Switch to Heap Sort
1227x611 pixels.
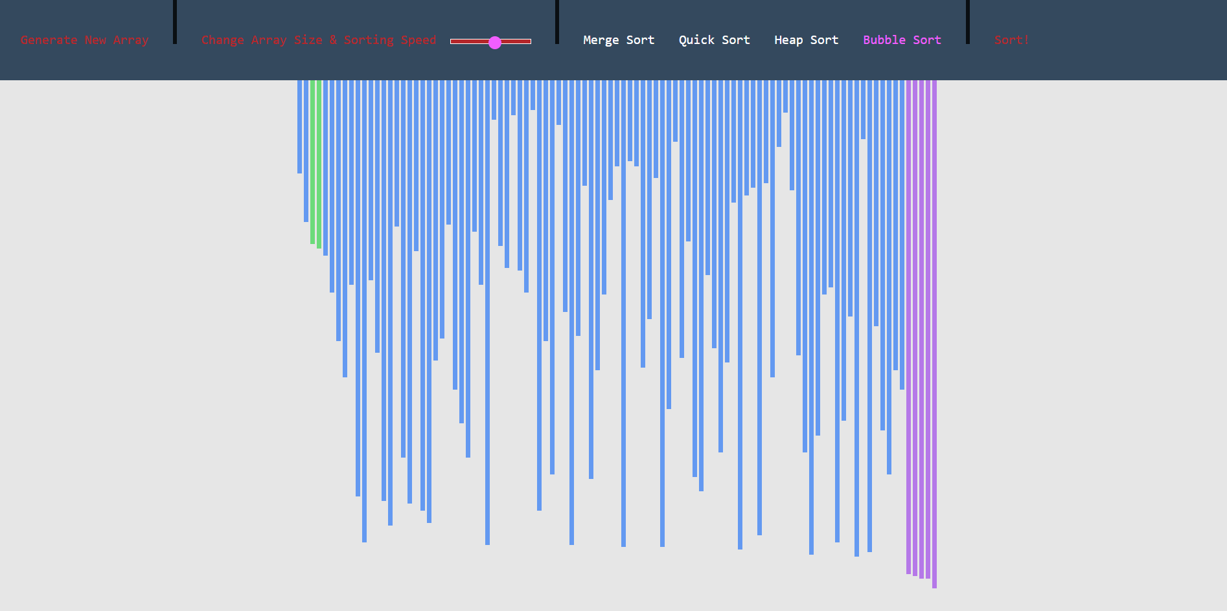tap(806, 40)
